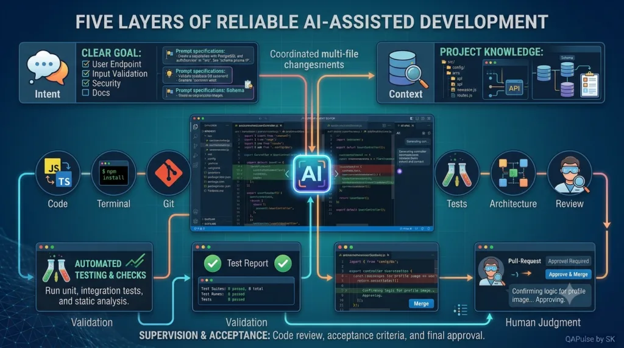This screenshot has width=624, height=348.
Task: Open Run and Debug in the editor activity bar
Action: [x=196, y=155]
